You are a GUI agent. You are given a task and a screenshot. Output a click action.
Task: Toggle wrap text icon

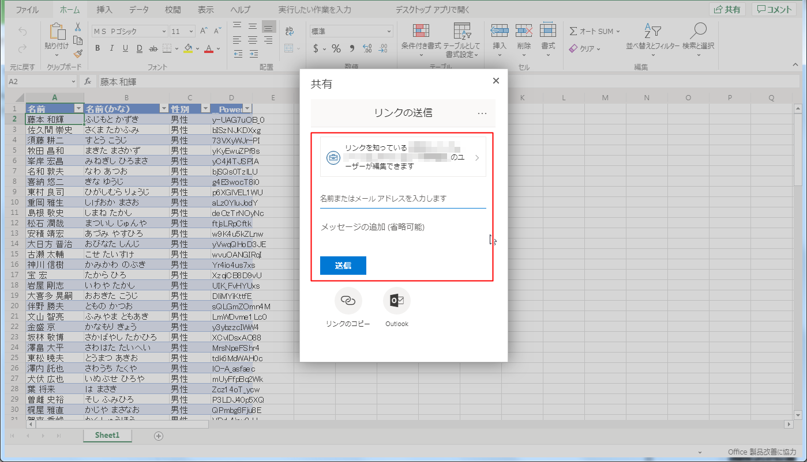tap(290, 31)
